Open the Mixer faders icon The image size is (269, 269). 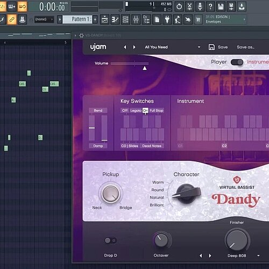coord(136,19)
